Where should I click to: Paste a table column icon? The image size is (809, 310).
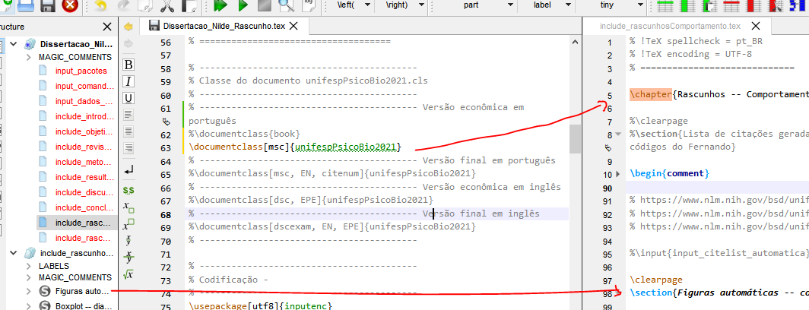tap(708, 5)
